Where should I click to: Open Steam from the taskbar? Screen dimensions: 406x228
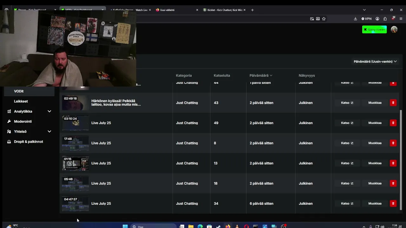[219, 226]
